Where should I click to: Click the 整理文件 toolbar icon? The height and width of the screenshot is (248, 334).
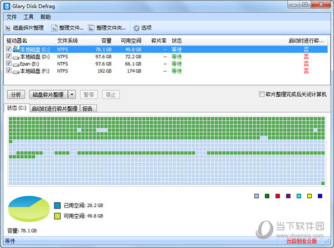click(55, 28)
